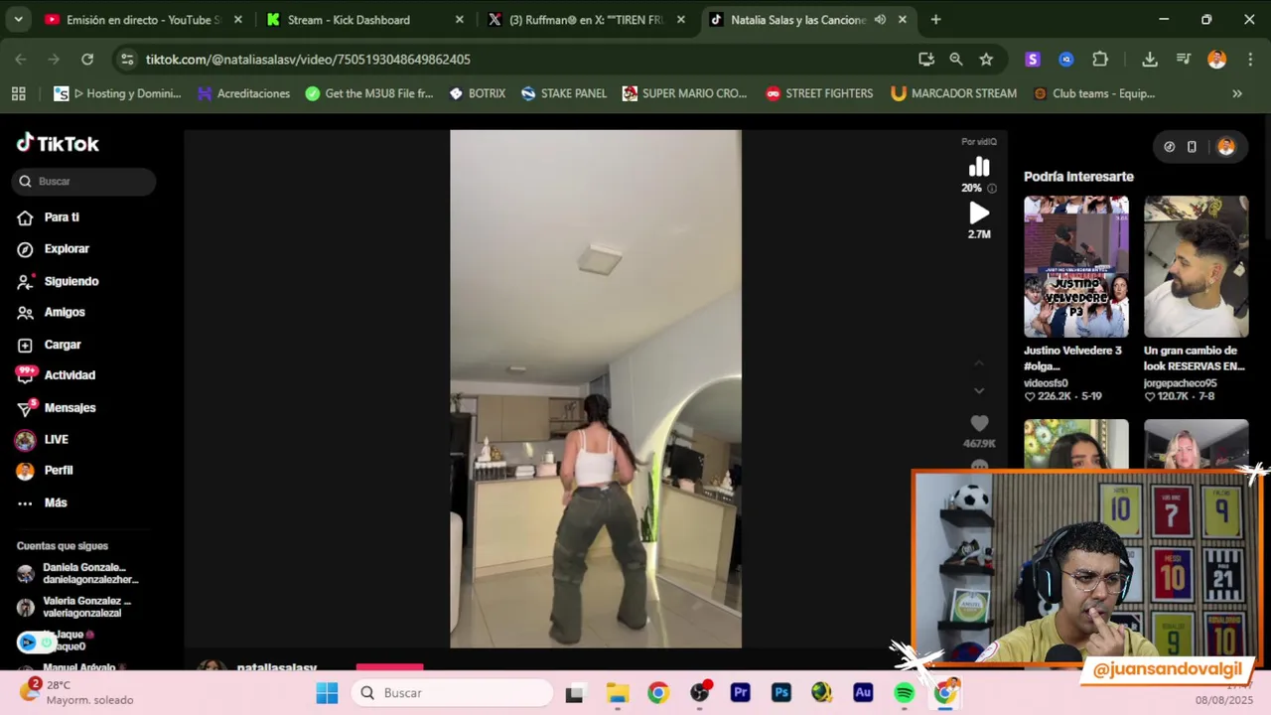This screenshot has width=1271, height=715.
Task: Open File Explorer from taskbar
Action: (x=618, y=693)
